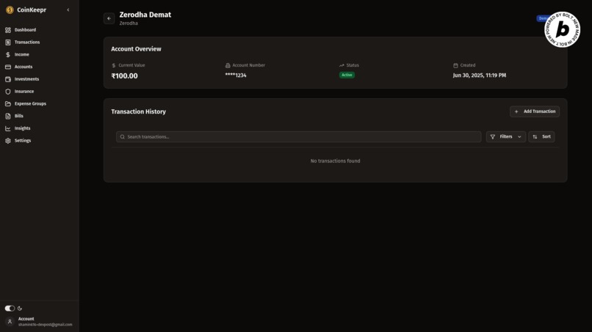Image resolution: width=592 pixels, height=332 pixels.
Task: Click the CoinKeepr coin logo
Action: click(10, 10)
